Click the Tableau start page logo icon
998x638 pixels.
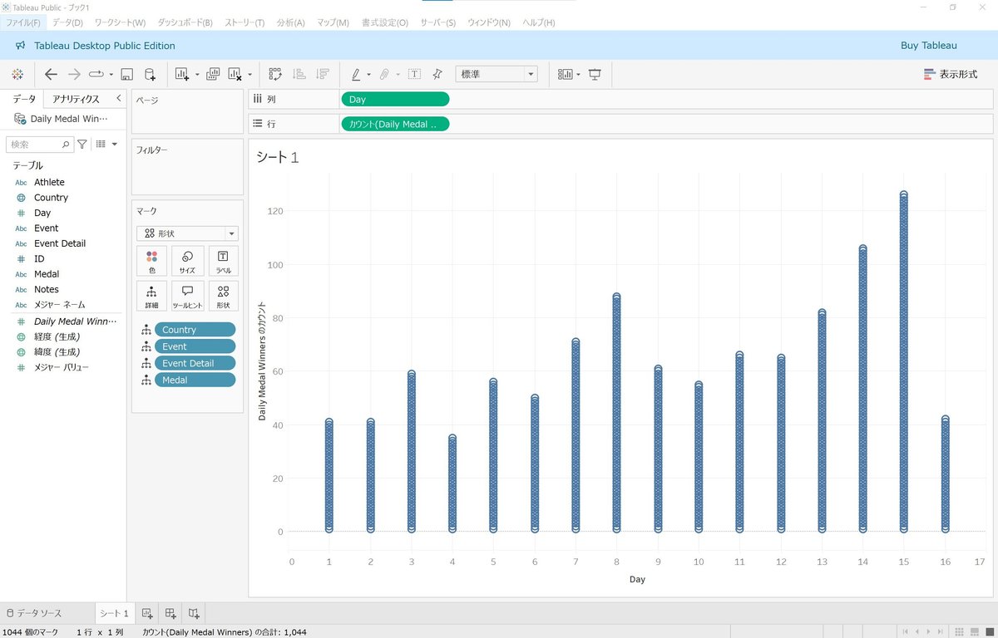[17, 74]
